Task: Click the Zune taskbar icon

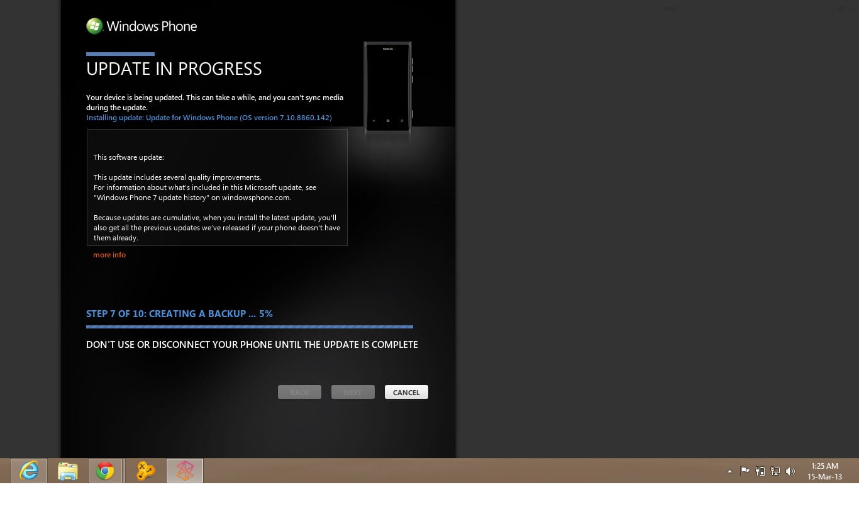Action: pyautogui.click(x=185, y=471)
